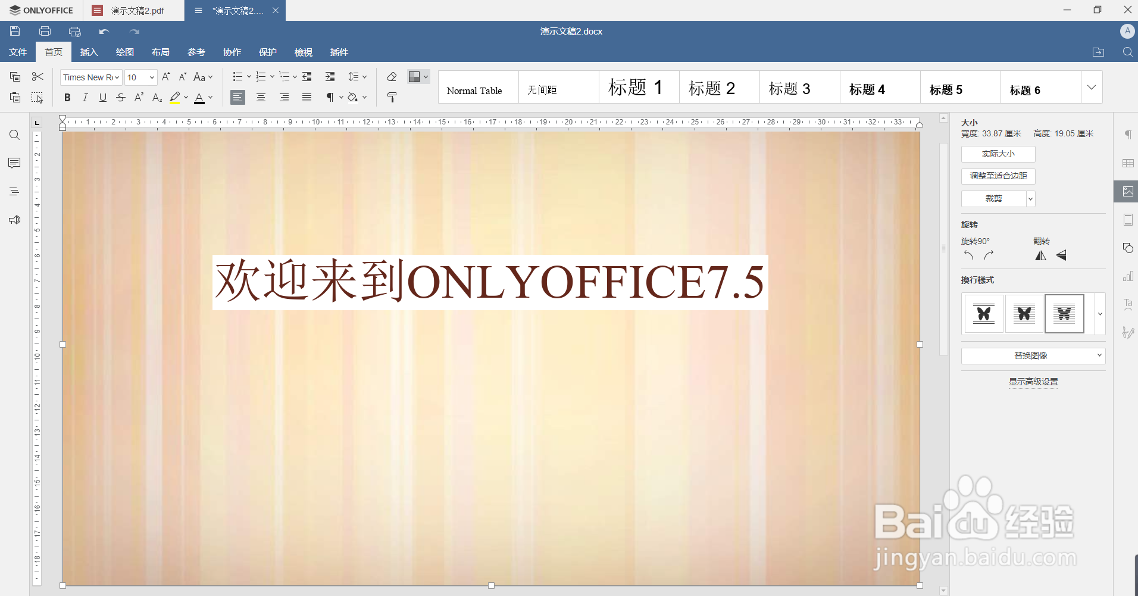Decrease paragraph indent
The width and height of the screenshot is (1138, 596).
tap(307, 77)
